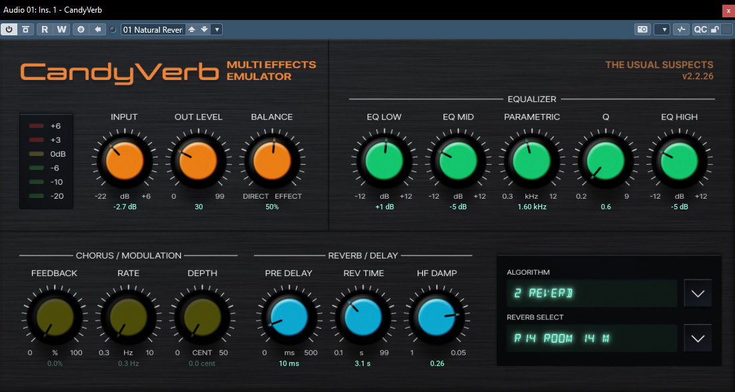Click the REV TIME blue knob
Image resolution: width=735 pixels, height=392 pixels.
(363, 318)
